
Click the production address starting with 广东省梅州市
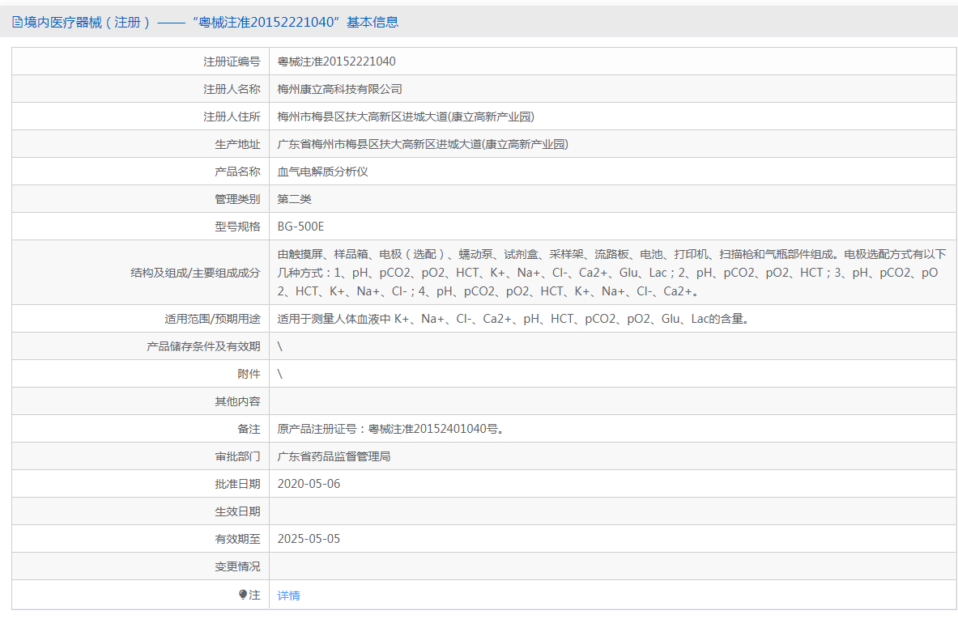[422, 144]
